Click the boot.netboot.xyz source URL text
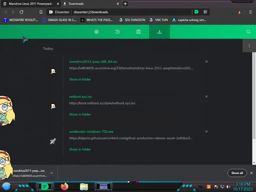Screen dimensions: 256x192 102,103
